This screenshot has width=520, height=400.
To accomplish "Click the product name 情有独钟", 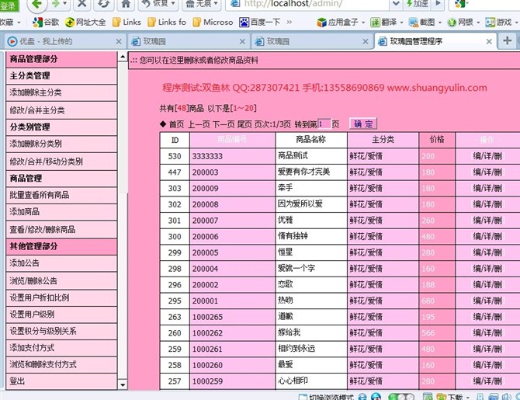I will point(293,236).
